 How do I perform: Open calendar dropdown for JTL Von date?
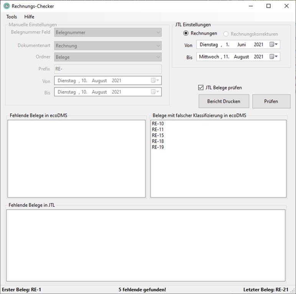[273, 44]
